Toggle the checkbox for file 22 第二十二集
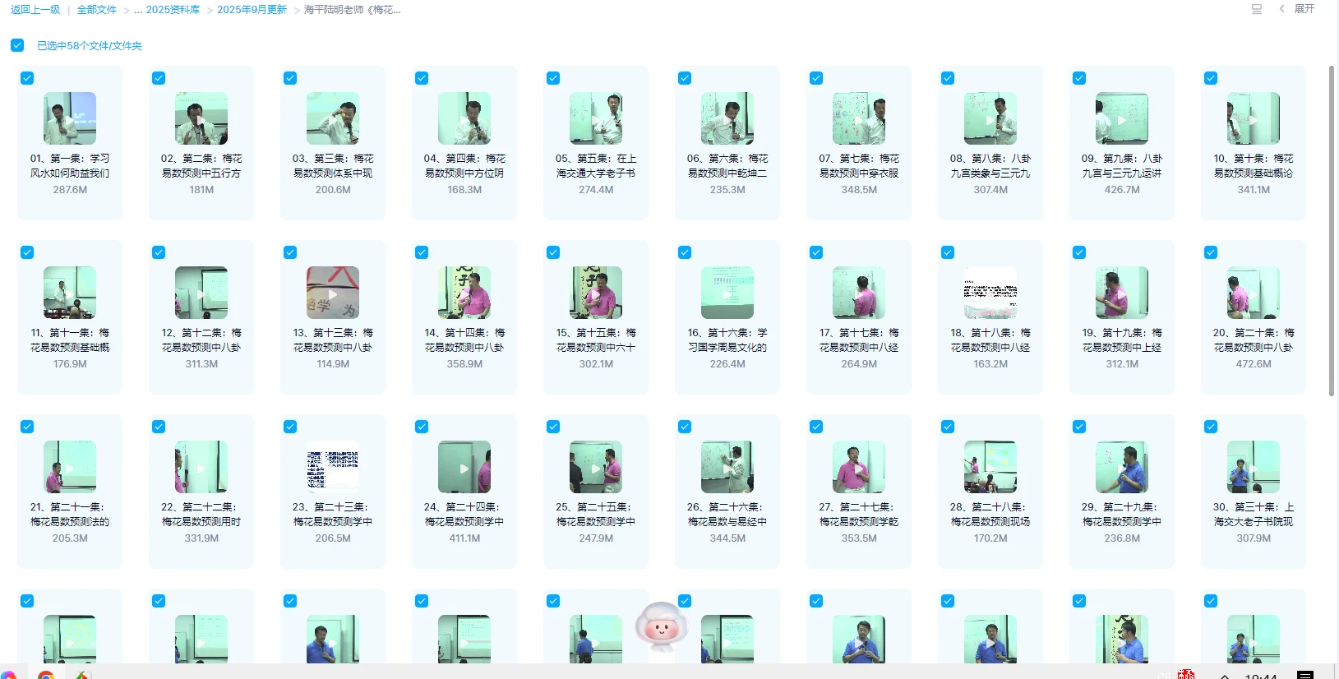 click(x=159, y=427)
